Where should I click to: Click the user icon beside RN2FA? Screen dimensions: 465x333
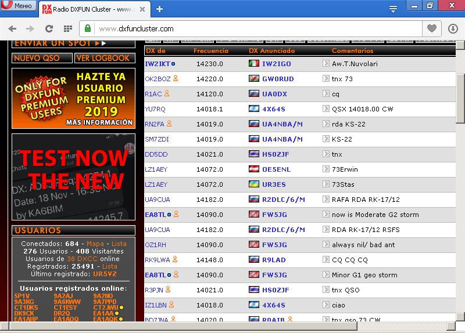coord(169,124)
